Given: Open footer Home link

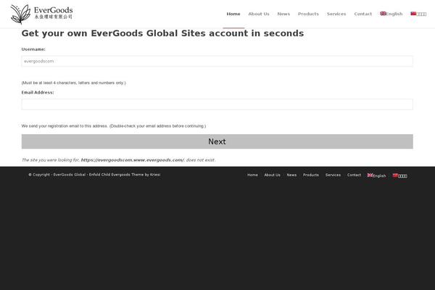Looking at the screenshot, I should (x=252, y=175).
